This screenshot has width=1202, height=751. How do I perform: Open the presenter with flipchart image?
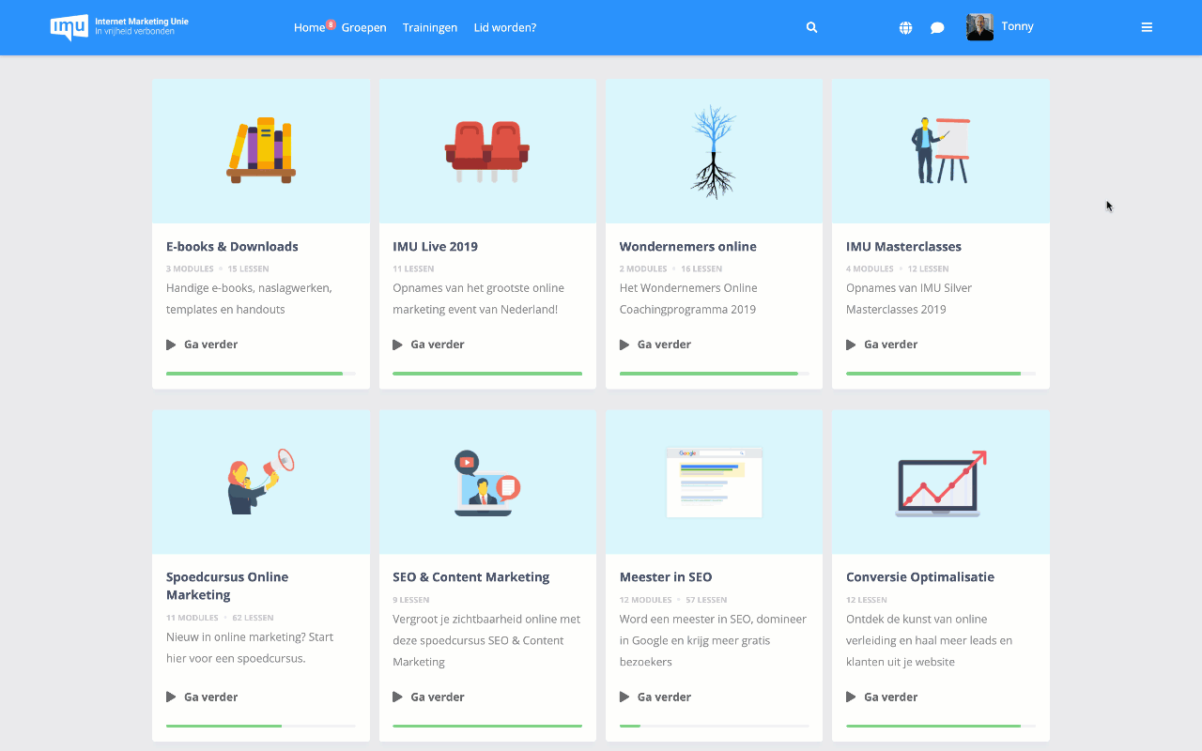[x=941, y=151]
